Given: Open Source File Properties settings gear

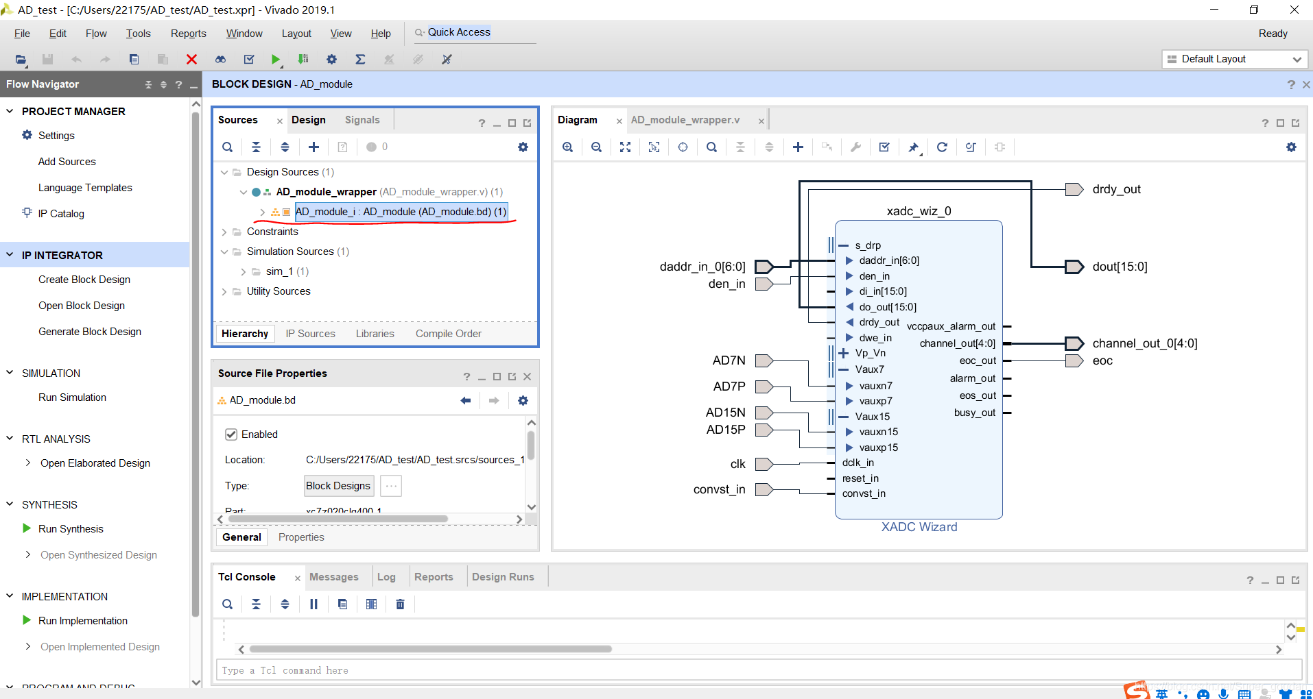Looking at the screenshot, I should coord(523,400).
